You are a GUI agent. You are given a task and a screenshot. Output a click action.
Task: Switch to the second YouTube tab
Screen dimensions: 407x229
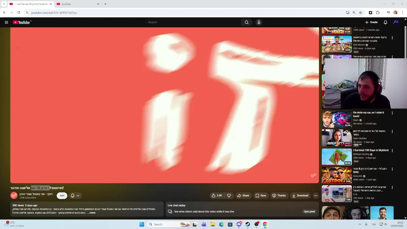point(78,4)
